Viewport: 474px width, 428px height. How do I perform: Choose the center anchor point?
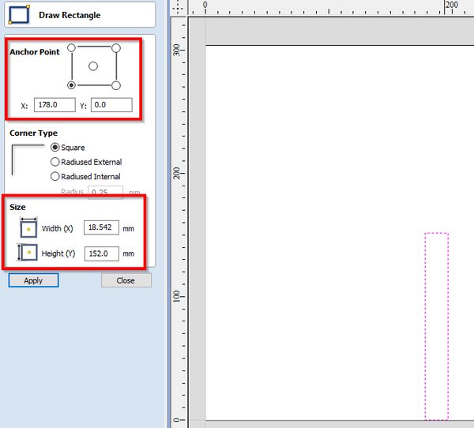[x=94, y=66]
